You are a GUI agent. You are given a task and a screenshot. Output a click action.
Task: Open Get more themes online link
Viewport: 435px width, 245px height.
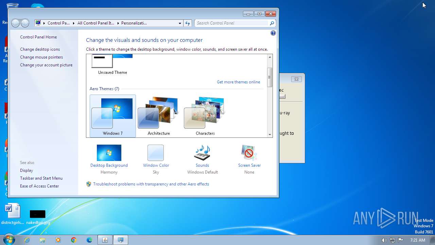(x=238, y=82)
